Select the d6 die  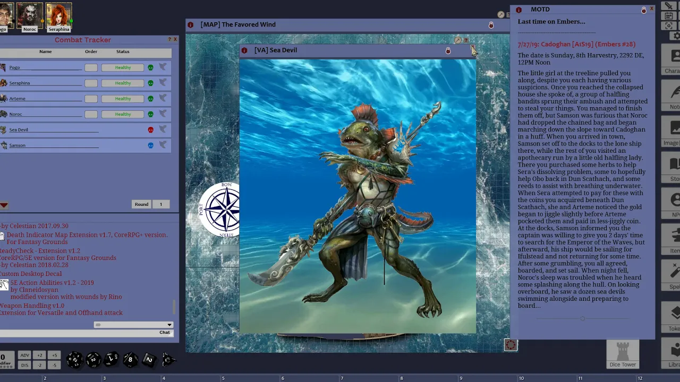point(149,360)
